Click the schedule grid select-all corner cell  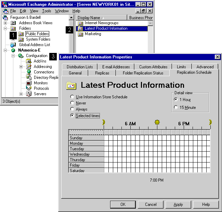click(86, 132)
